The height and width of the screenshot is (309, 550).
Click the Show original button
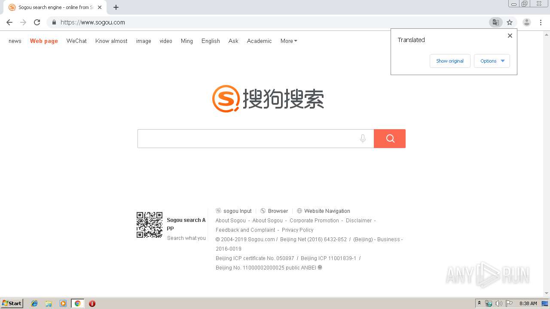(x=450, y=61)
